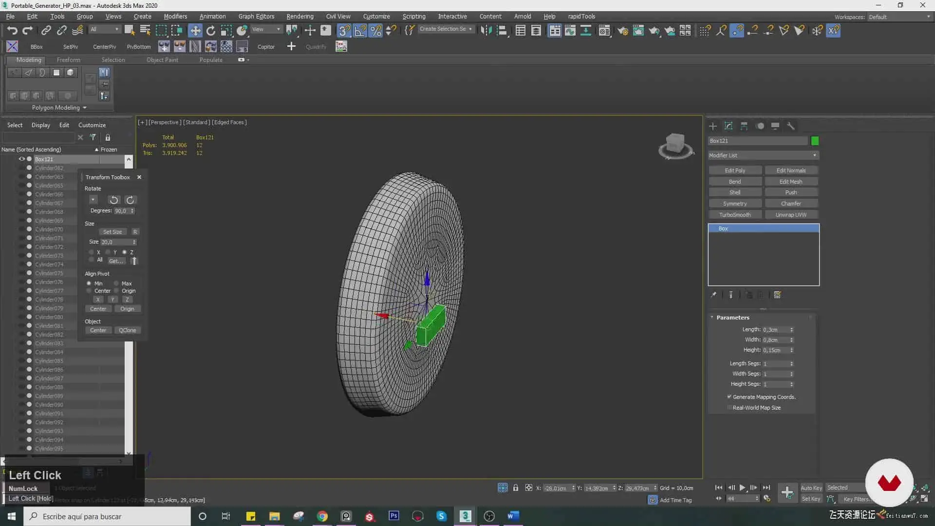This screenshot has height=526, width=935.
Task: Toggle Generate Mapping Coords checkbox
Action: click(729, 397)
